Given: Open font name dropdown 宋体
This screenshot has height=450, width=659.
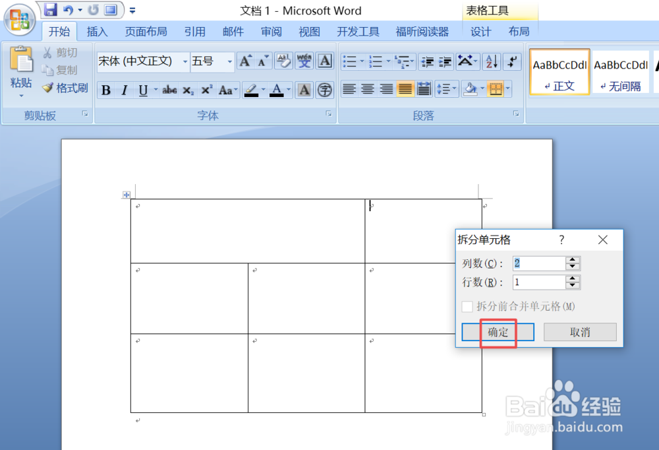Looking at the screenshot, I should (x=185, y=61).
